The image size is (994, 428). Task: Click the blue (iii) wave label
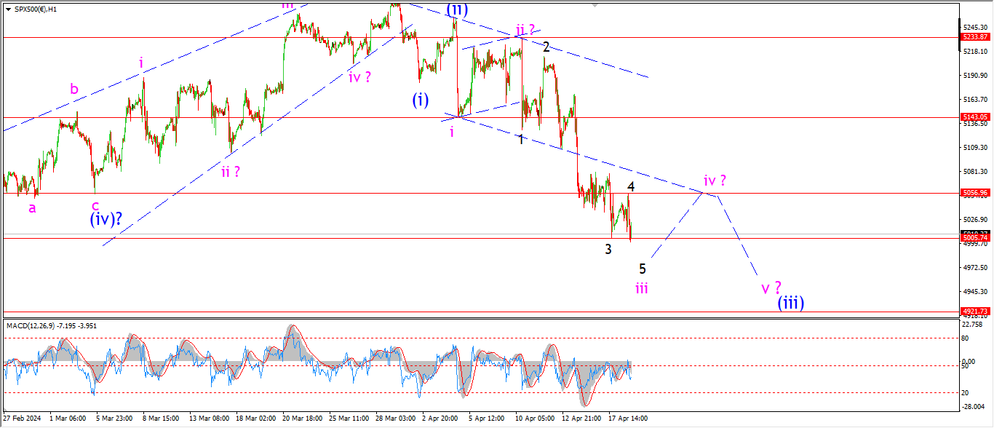point(790,302)
